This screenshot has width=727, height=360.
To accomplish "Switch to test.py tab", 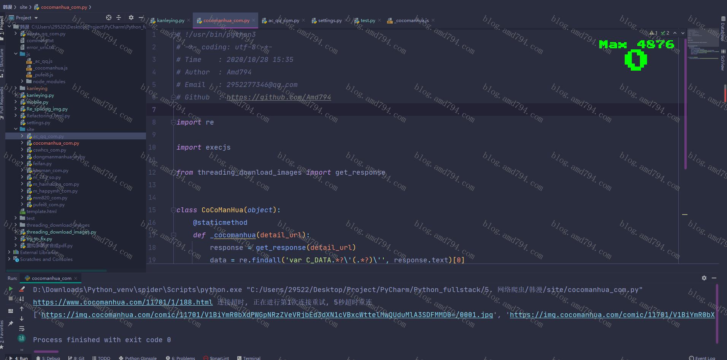I will 365,21.
